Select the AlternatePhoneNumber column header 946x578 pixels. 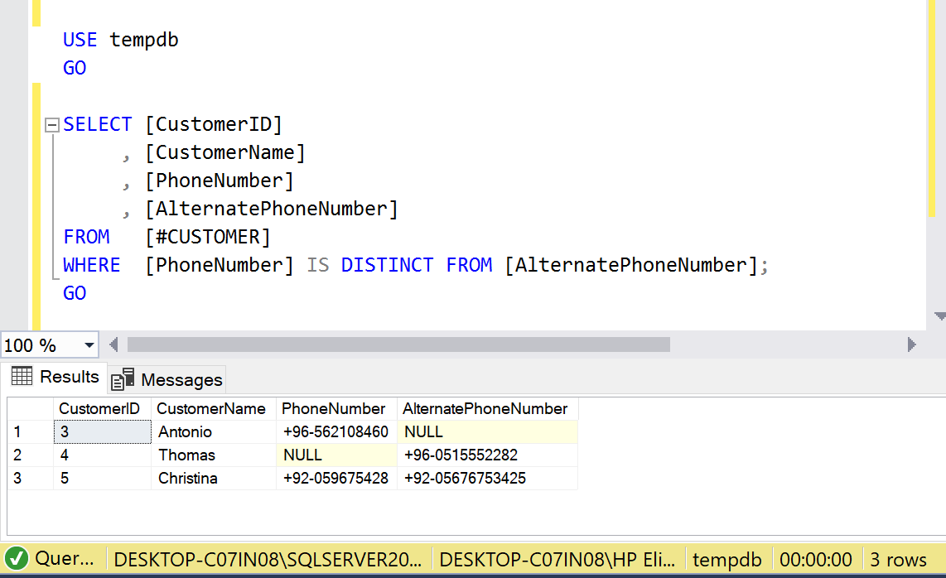point(485,408)
